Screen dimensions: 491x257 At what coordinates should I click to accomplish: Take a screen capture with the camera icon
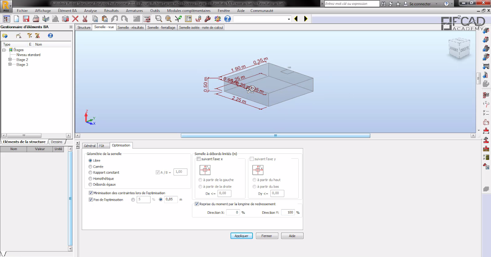[65, 18]
